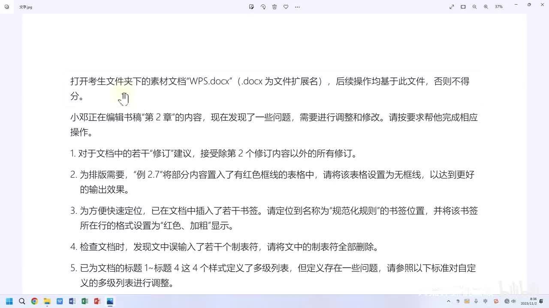Click the Photos app taskbar icon
Screen dimensions: 549x308
click(110, 301)
